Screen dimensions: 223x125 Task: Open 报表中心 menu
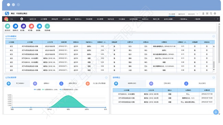pyautogui.click(x=78, y=19)
